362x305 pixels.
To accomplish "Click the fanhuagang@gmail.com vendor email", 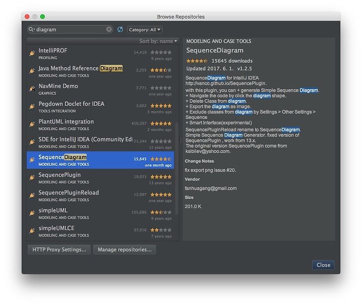I will [211, 188].
